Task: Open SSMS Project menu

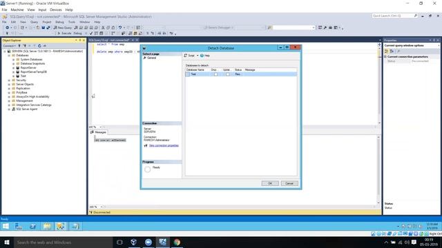Action: pyautogui.click(x=47, y=22)
